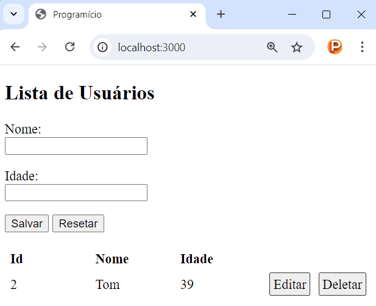376x306 pixels.
Task: Click the Salvar button
Action: 27,224
